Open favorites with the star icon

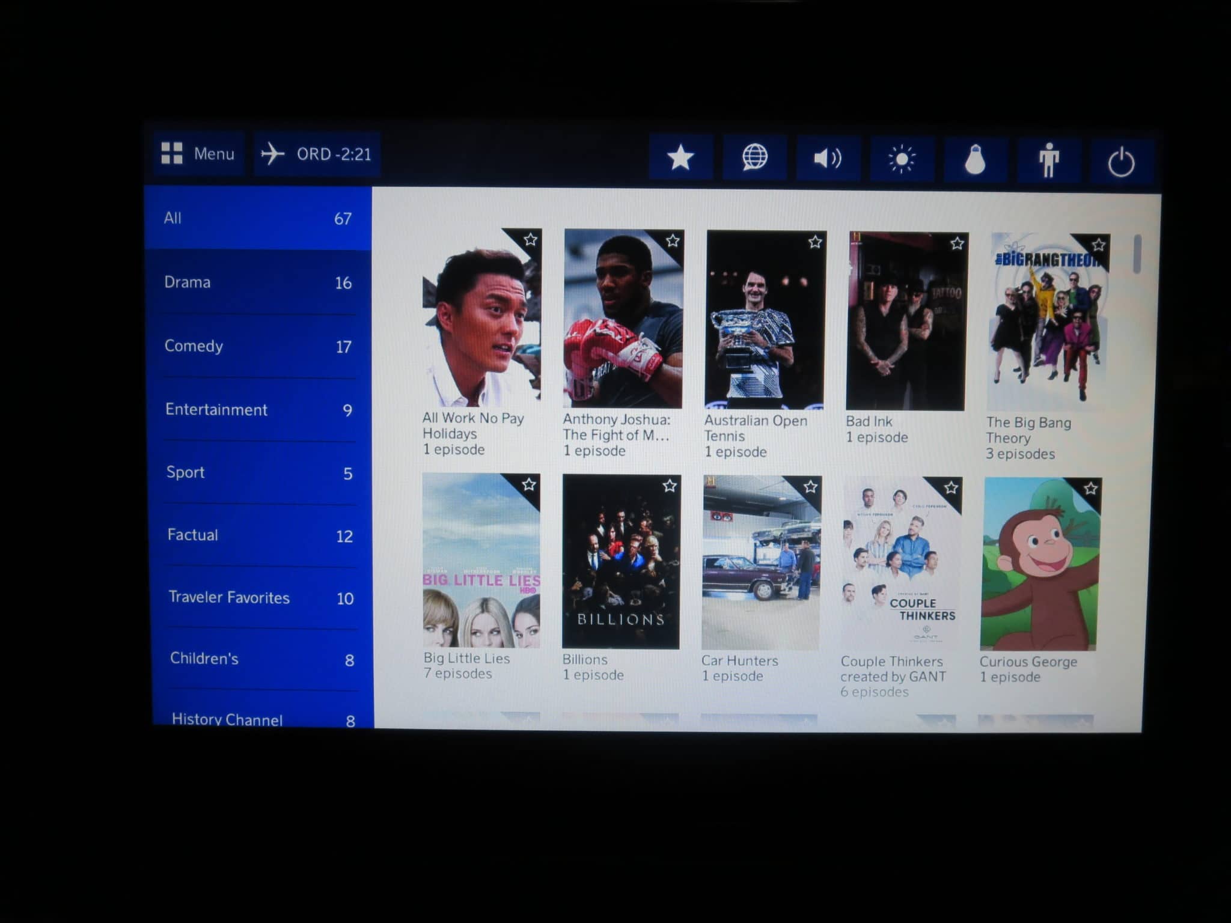(680, 157)
